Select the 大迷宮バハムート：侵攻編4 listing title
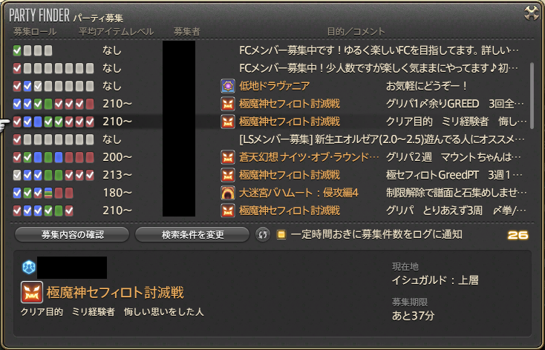 tap(298, 193)
